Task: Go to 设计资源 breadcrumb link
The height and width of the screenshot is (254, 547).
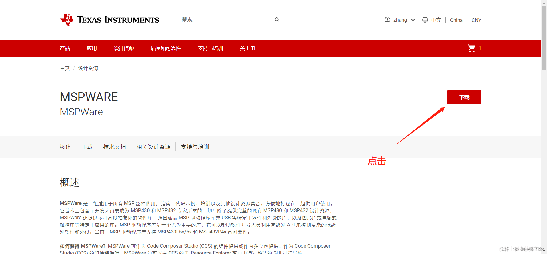Action: click(88, 68)
